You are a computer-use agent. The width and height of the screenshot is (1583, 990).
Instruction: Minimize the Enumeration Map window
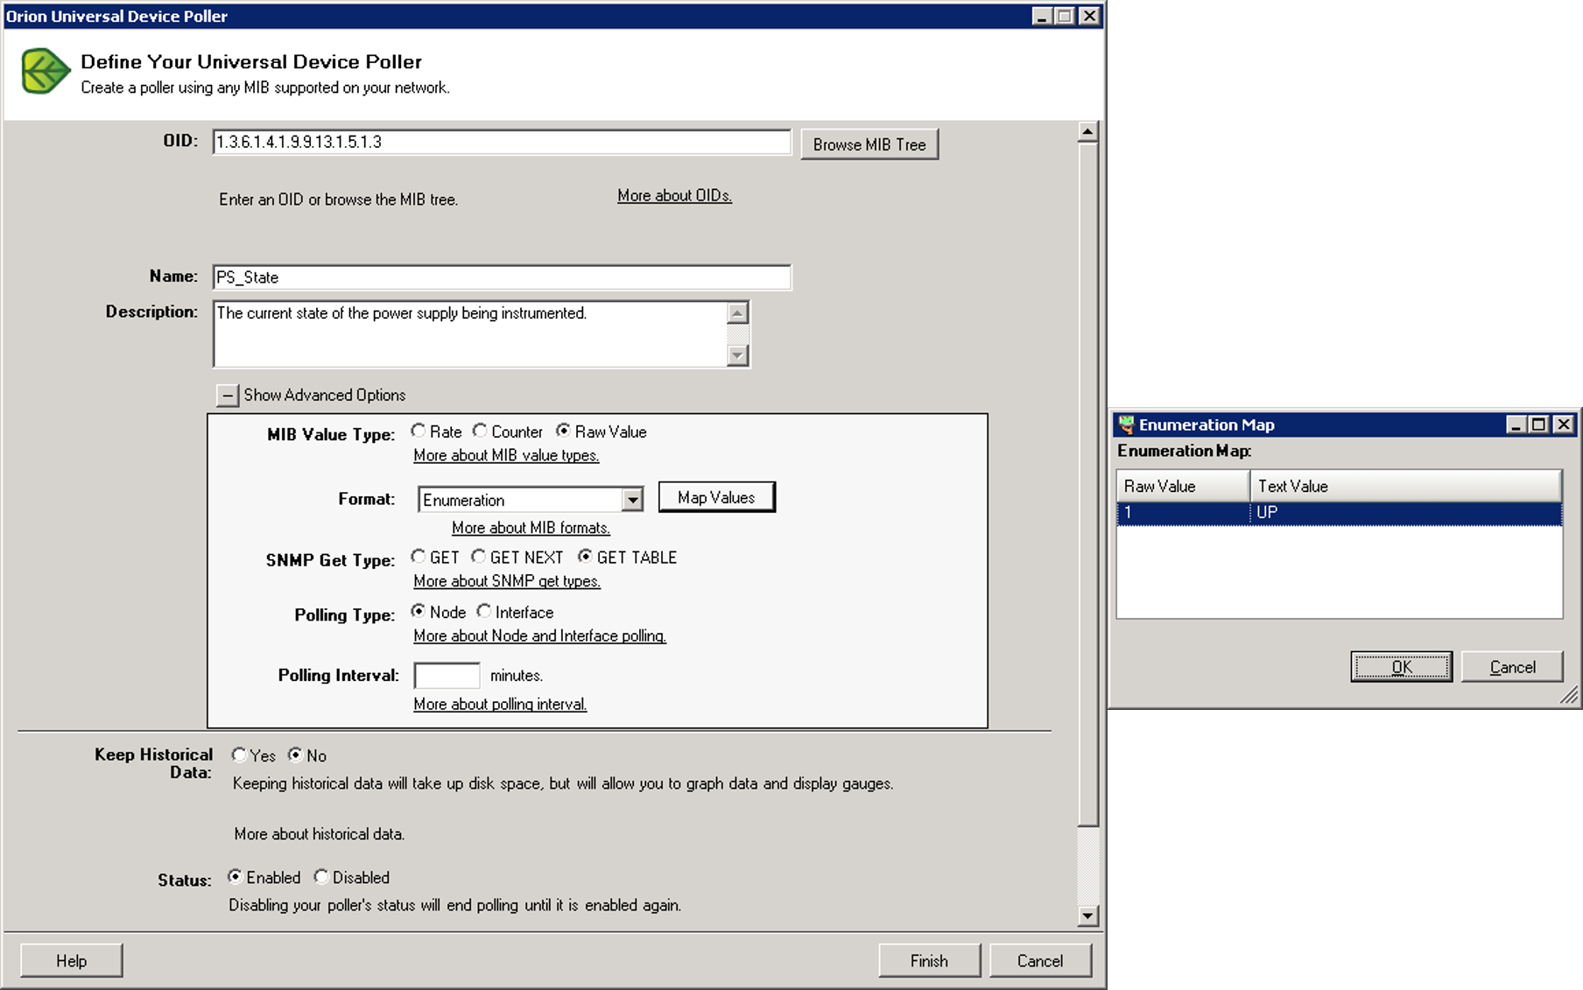click(x=1516, y=425)
